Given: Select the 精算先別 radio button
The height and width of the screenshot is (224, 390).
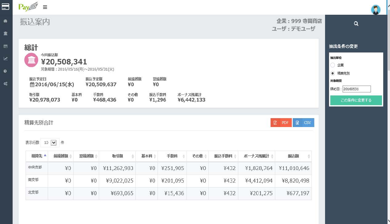Looking at the screenshot, I should pos(332,73).
